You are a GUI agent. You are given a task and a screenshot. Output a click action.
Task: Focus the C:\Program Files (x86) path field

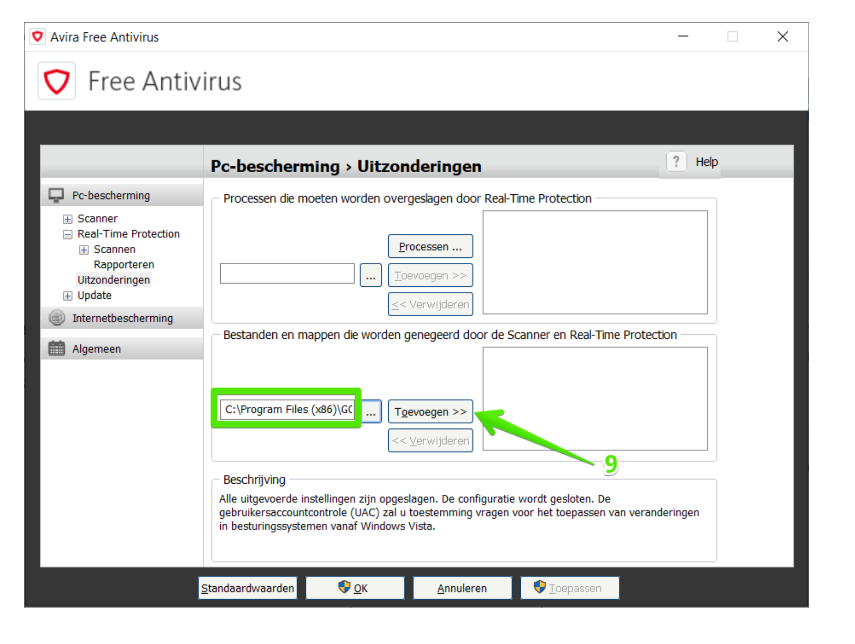pos(287,410)
